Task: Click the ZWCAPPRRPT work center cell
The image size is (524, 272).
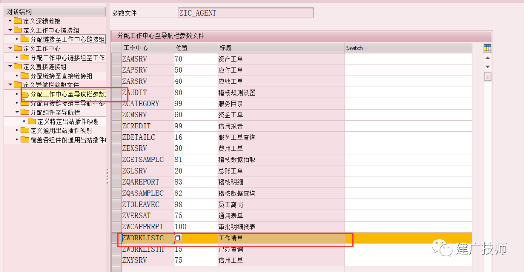Action: [x=147, y=227]
